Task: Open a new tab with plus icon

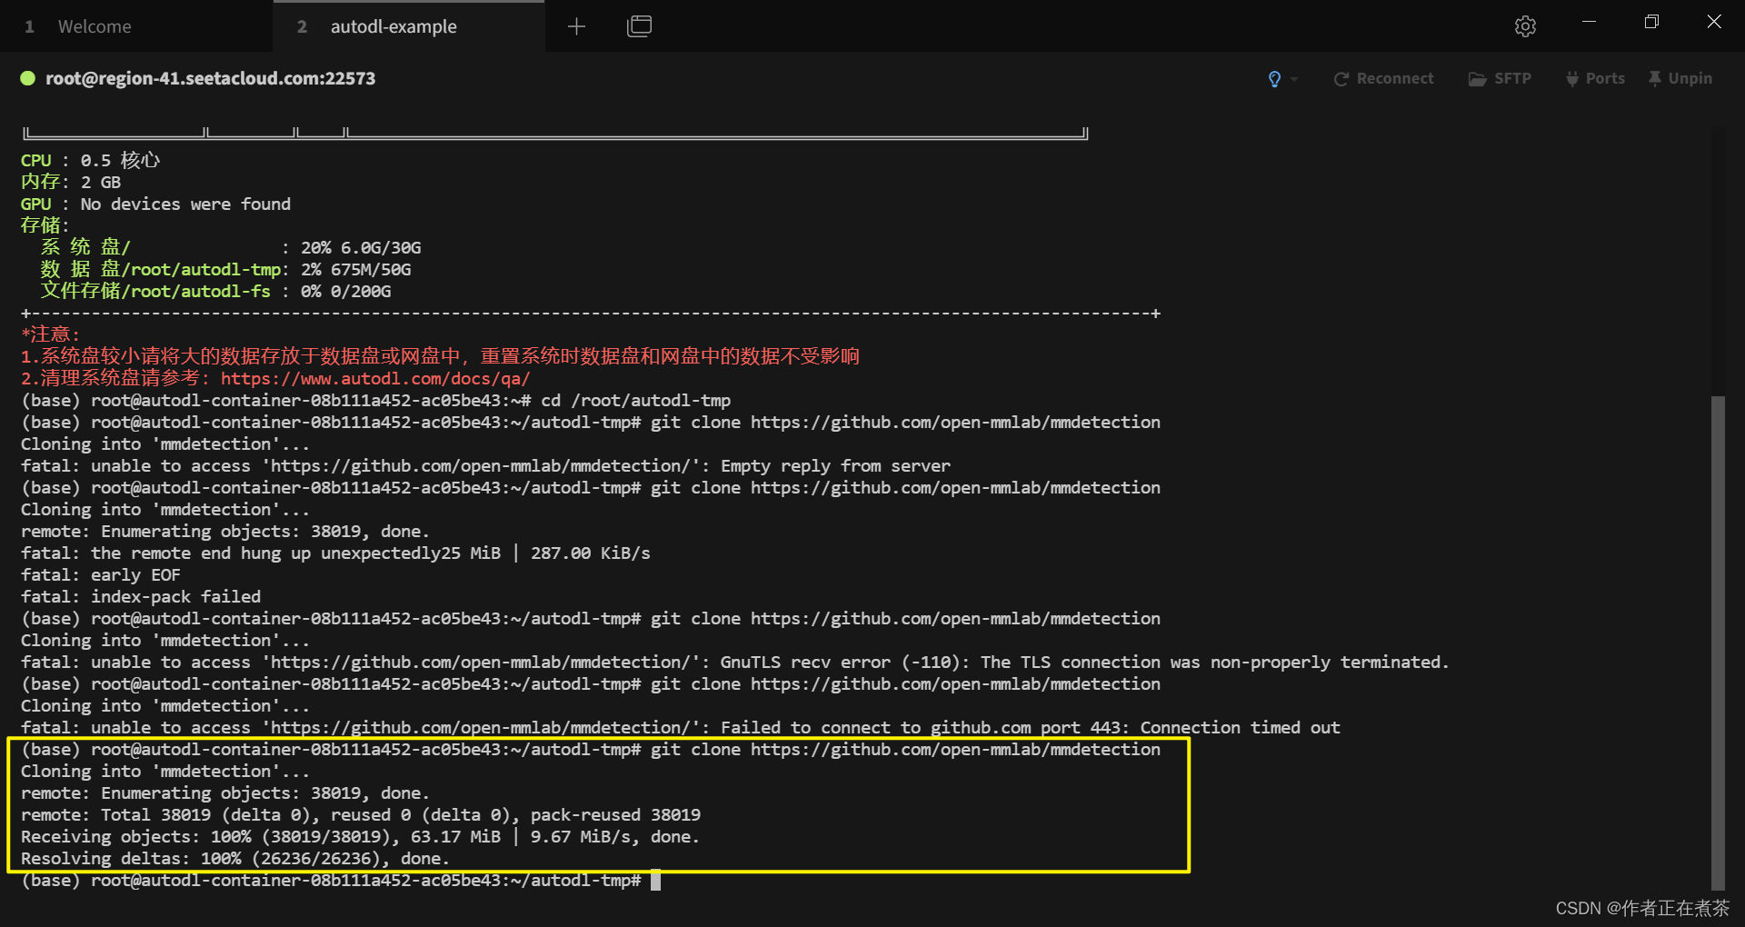Action: click(x=576, y=26)
